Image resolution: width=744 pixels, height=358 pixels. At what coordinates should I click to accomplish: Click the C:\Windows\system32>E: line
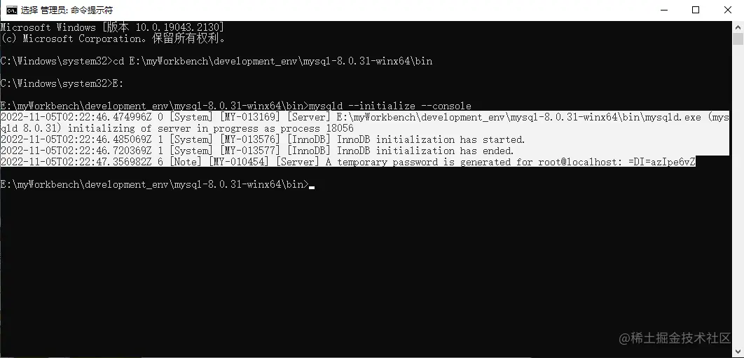coord(62,83)
